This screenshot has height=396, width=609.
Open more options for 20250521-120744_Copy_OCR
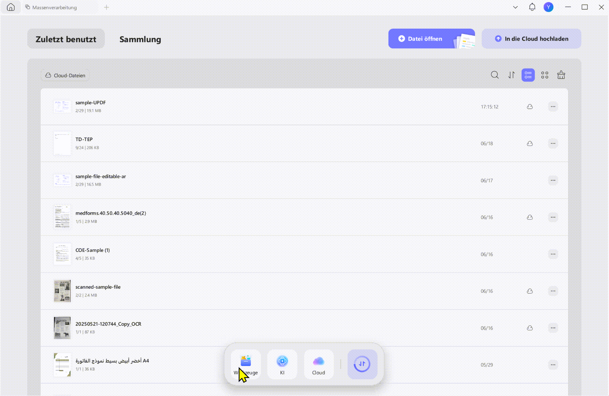tap(553, 328)
